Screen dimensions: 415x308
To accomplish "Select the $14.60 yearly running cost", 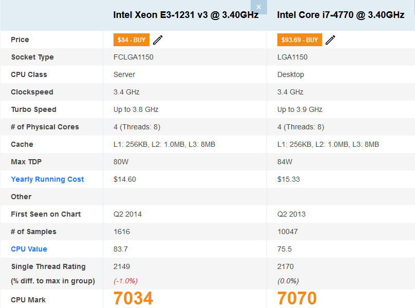I will click(x=125, y=179).
